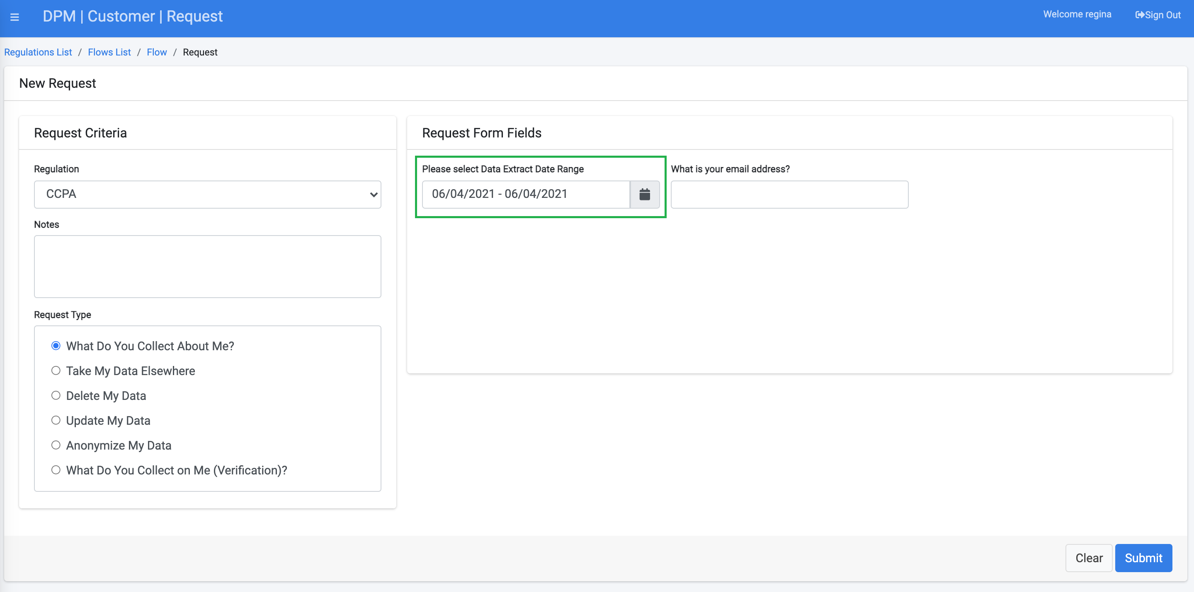Open the Flow breadcrumb link
The image size is (1194, 592).
(x=157, y=52)
